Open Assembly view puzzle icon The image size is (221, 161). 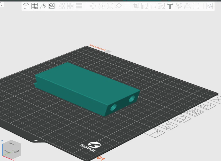click(210, 6)
